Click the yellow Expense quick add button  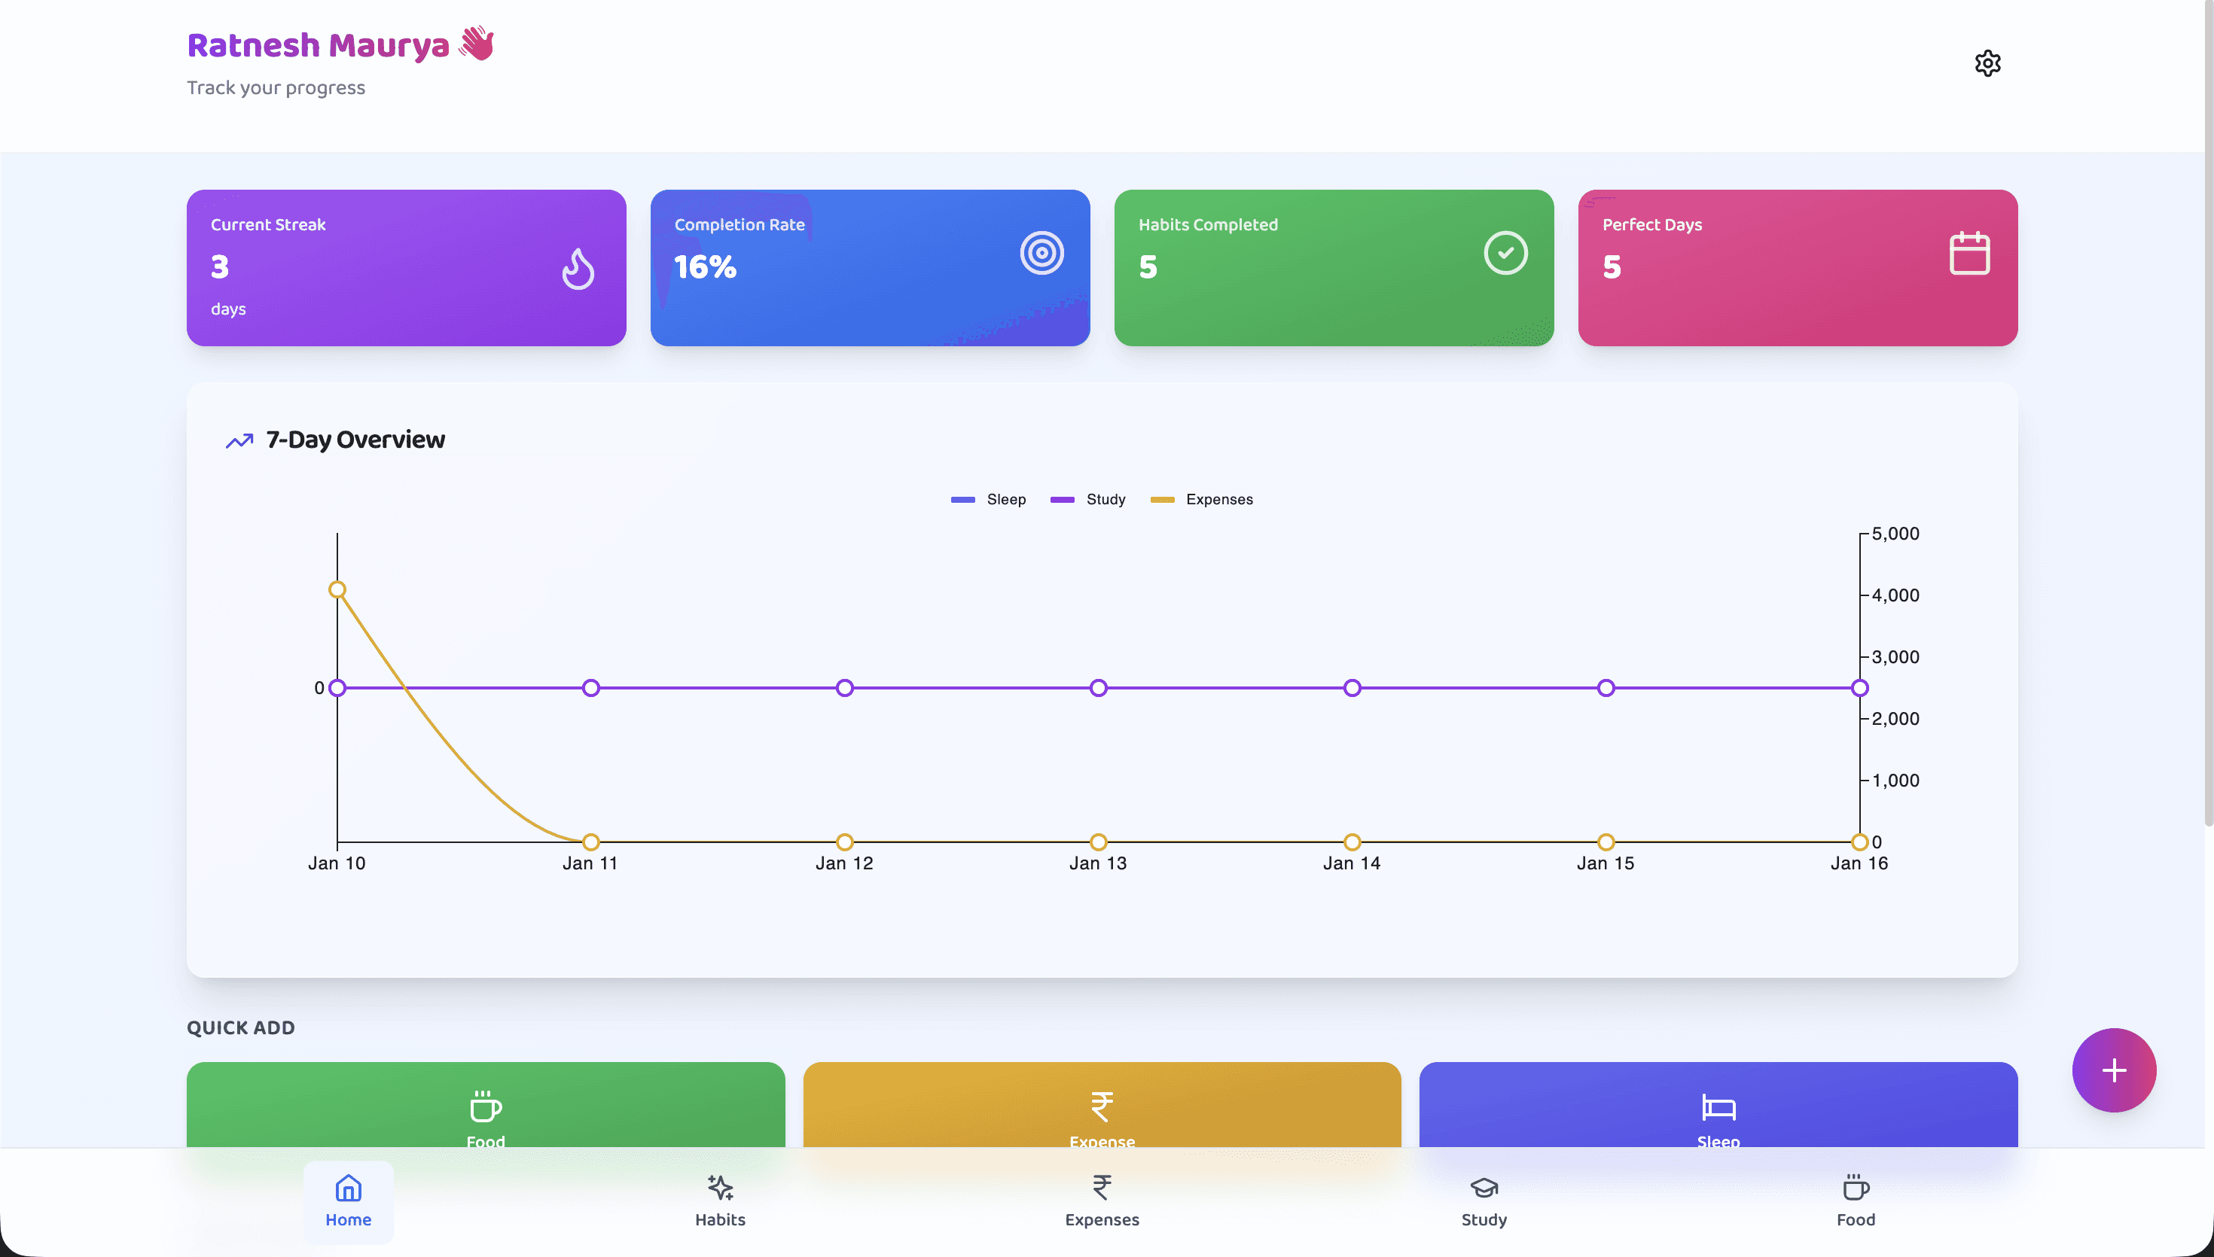[1101, 1106]
